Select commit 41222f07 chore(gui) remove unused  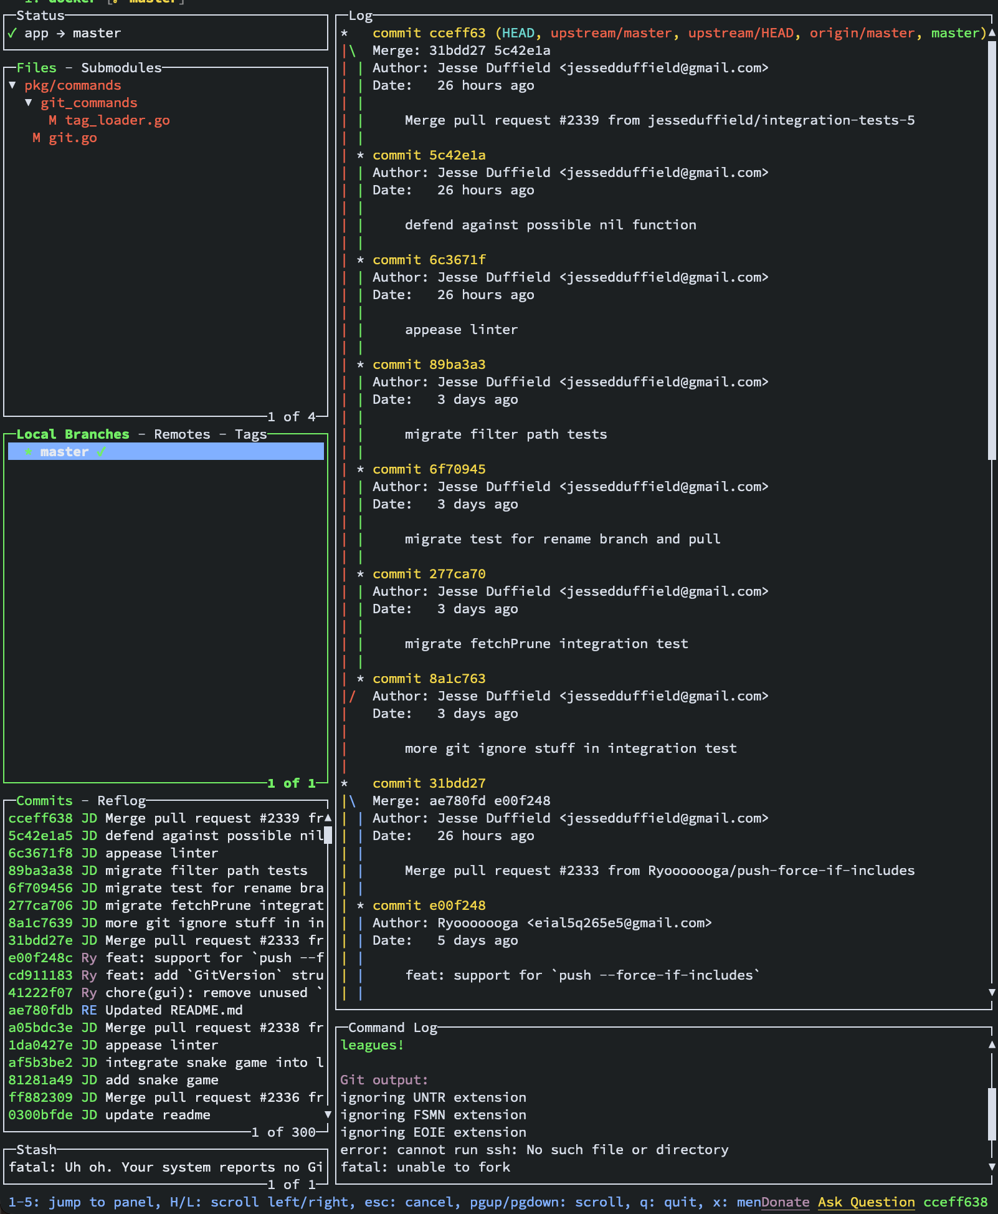[166, 993]
